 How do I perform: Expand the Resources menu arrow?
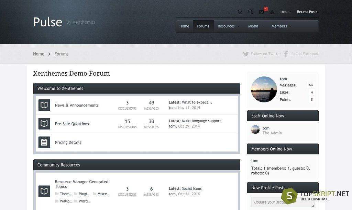click(238, 26)
